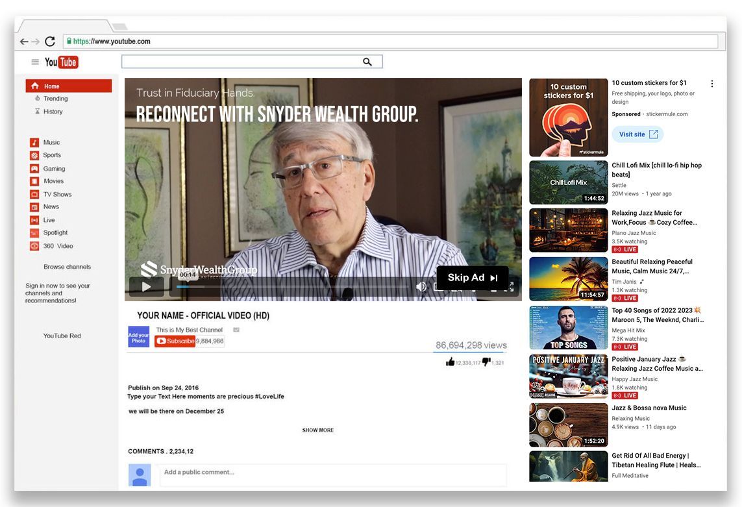Open the TV Shows category icon
This screenshot has height=507, width=742.
coord(34,194)
